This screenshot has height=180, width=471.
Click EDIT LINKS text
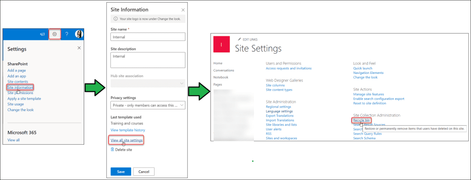point(250,39)
